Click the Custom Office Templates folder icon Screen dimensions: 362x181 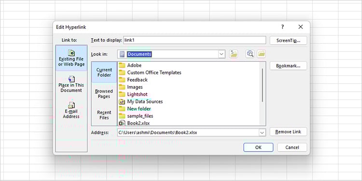click(122, 72)
